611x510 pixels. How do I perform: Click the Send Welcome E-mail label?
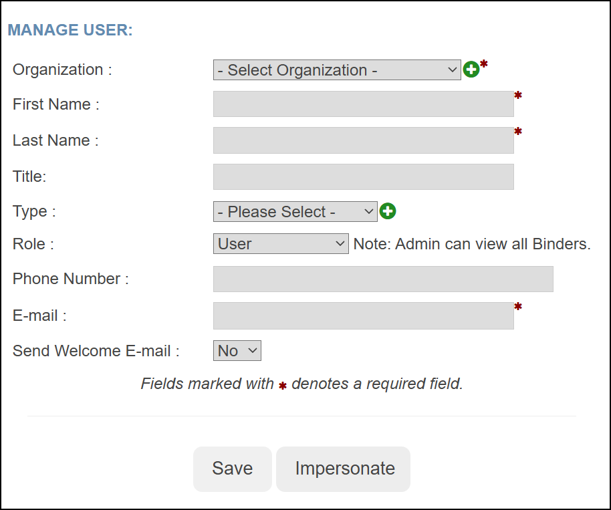click(x=96, y=351)
